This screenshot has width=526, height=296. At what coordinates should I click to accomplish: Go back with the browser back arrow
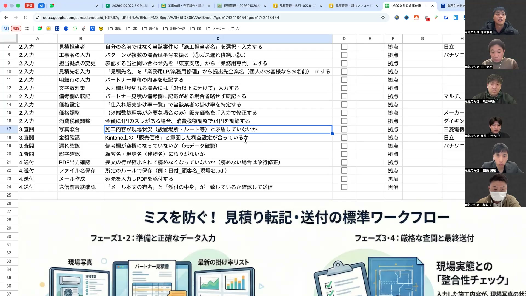pos(6,18)
